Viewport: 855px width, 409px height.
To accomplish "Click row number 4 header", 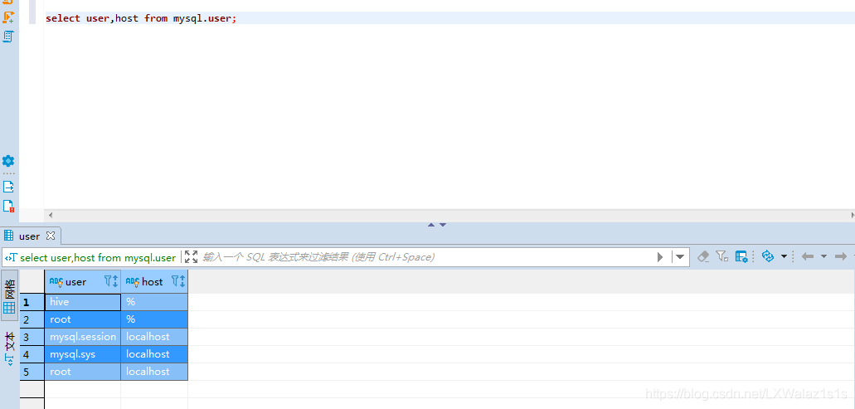I will click(x=32, y=354).
